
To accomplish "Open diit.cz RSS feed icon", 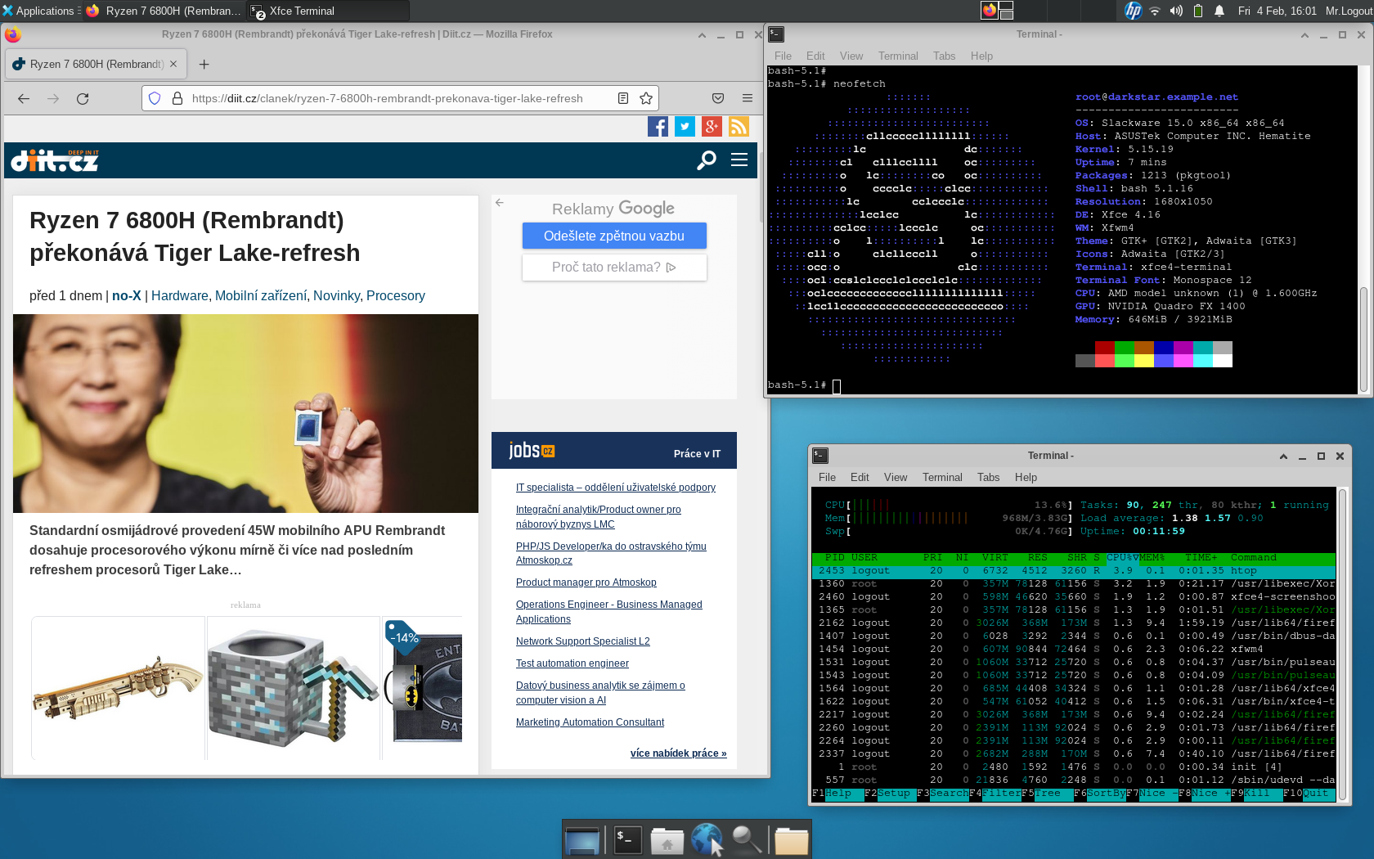I will 739,126.
